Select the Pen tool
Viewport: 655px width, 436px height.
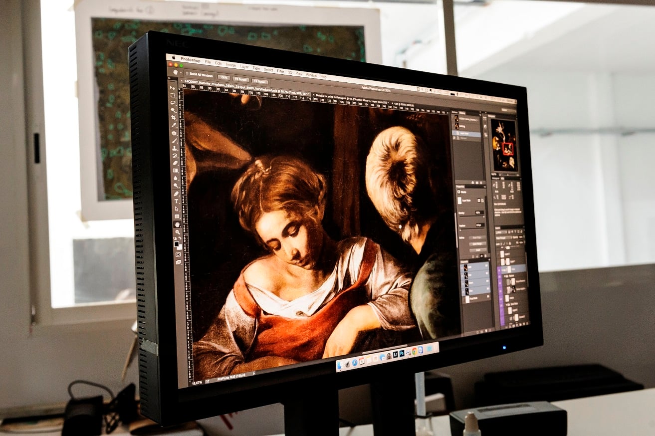(176, 194)
